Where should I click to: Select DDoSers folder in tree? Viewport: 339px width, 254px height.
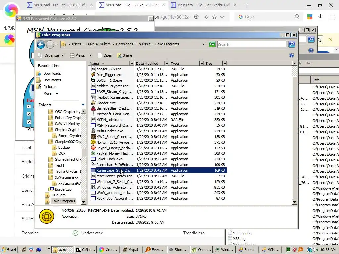point(58,195)
